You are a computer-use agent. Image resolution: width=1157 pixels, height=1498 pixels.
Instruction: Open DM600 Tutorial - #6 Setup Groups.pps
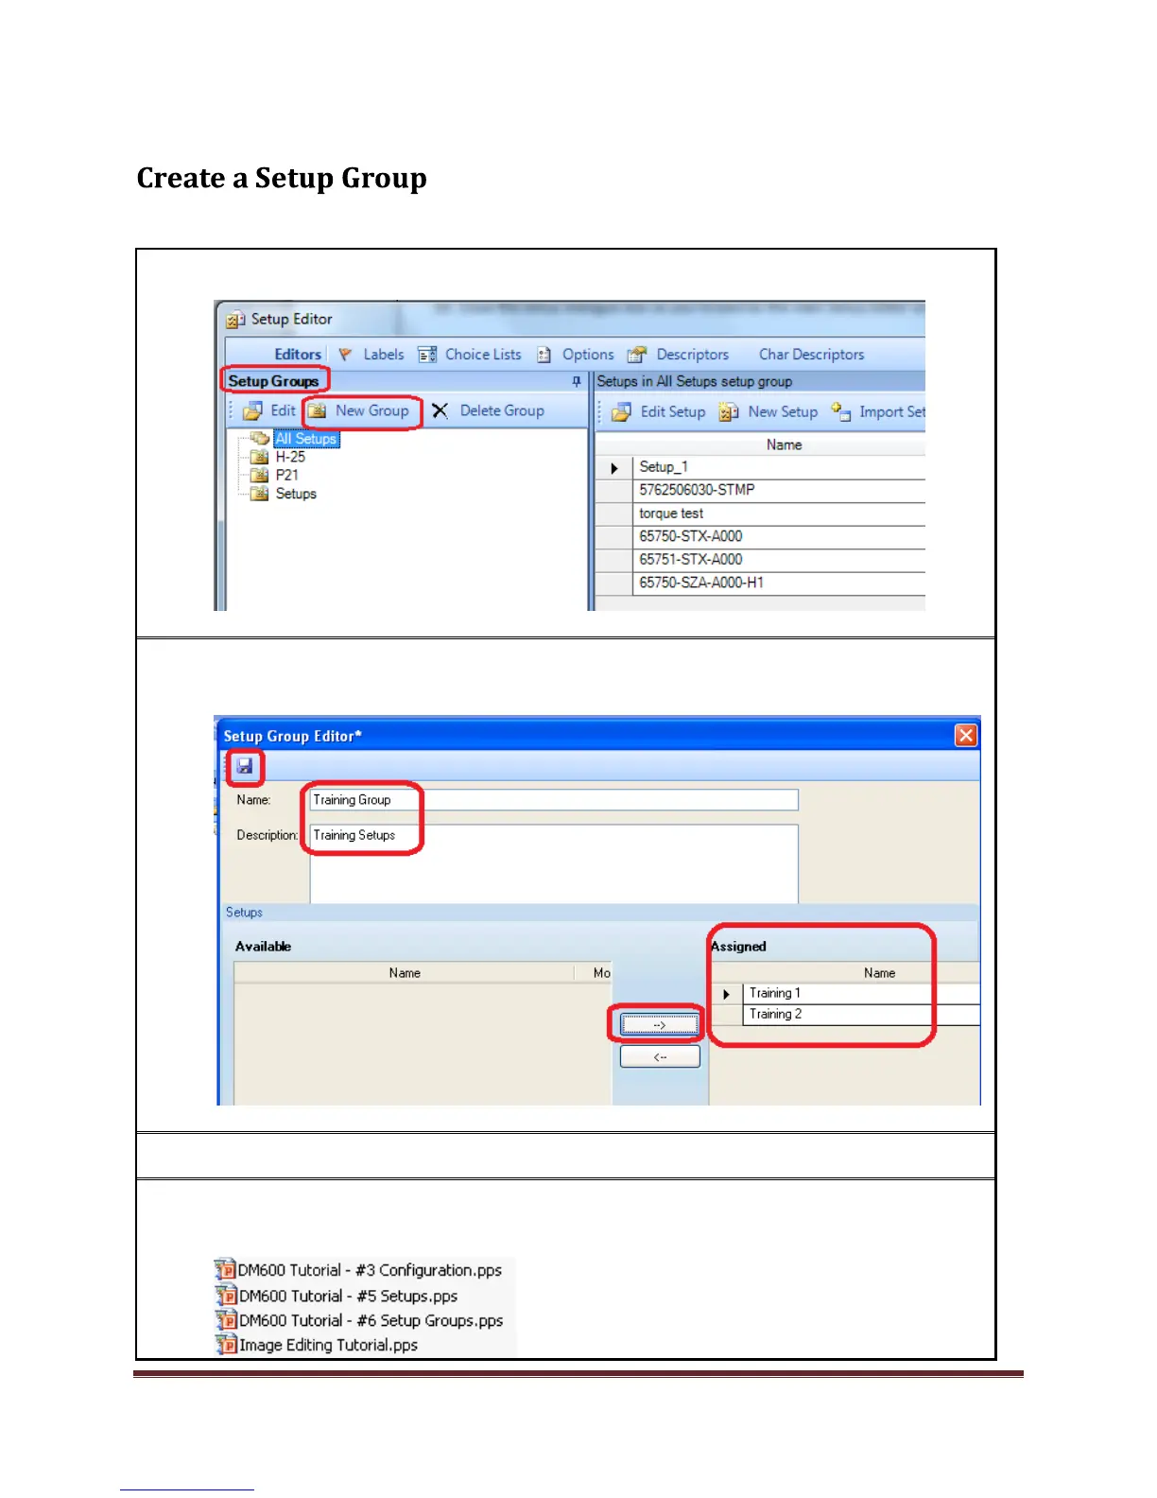(x=371, y=1320)
